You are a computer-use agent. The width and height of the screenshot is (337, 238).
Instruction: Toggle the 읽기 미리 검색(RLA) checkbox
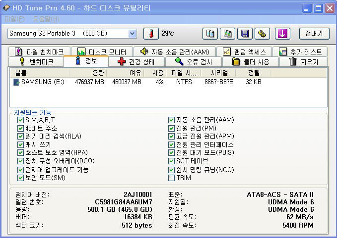[20, 137]
